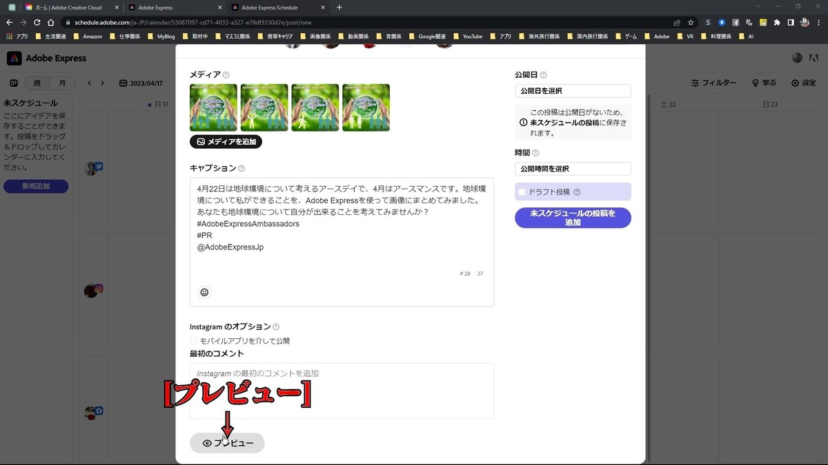The height and width of the screenshot is (465, 828).
Task: Click 新規追加 button in sidebar
Action: [x=36, y=186]
